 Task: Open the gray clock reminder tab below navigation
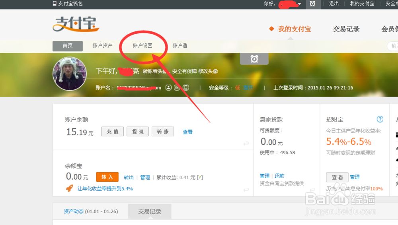pyautogui.click(x=254, y=59)
